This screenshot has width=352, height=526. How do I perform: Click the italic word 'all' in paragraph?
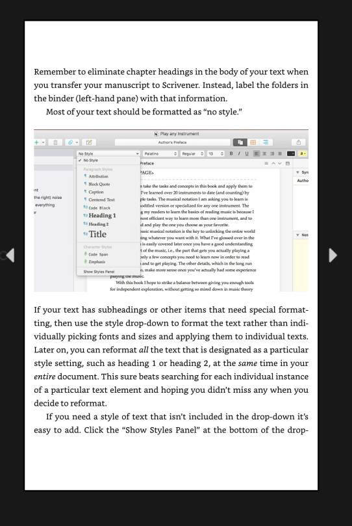(144, 350)
